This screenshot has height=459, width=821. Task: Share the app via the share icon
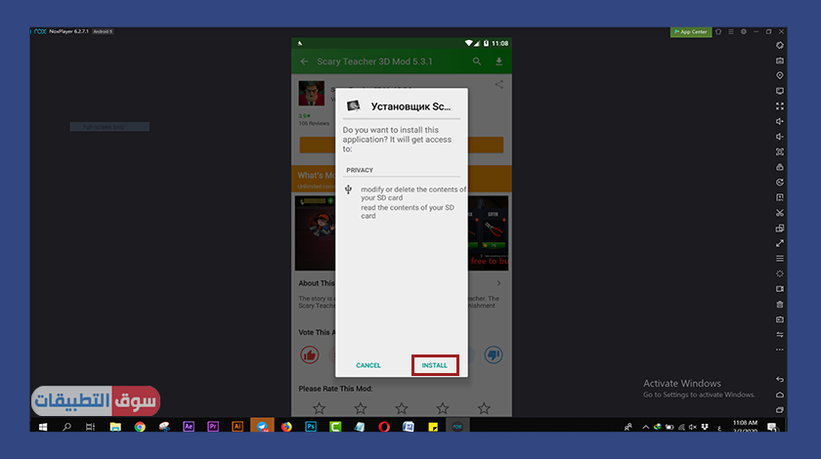click(x=499, y=84)
